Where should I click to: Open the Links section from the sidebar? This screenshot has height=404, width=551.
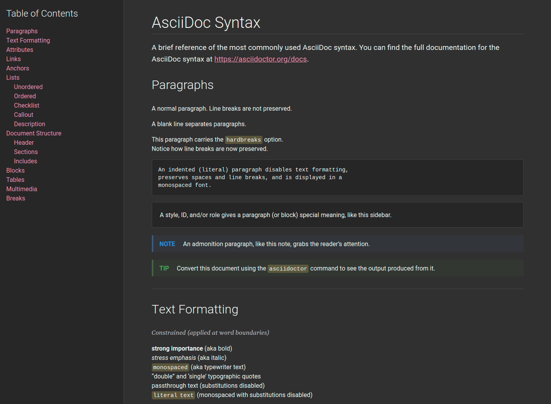pyautogui.click(x=13, y=59)
